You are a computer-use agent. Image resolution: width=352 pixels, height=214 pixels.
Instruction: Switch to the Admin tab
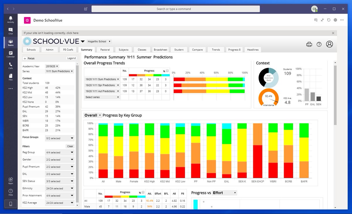pos(50,50)
